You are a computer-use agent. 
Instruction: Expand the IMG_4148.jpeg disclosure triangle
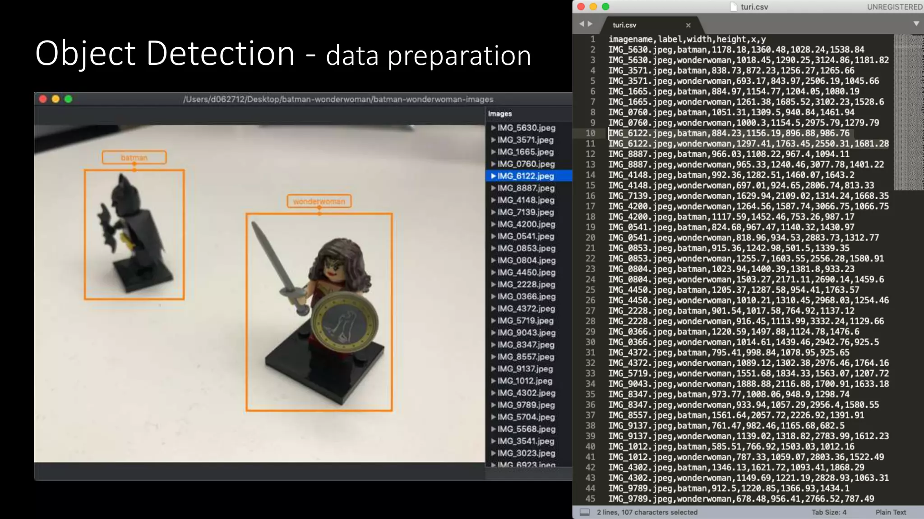[493, 200]
